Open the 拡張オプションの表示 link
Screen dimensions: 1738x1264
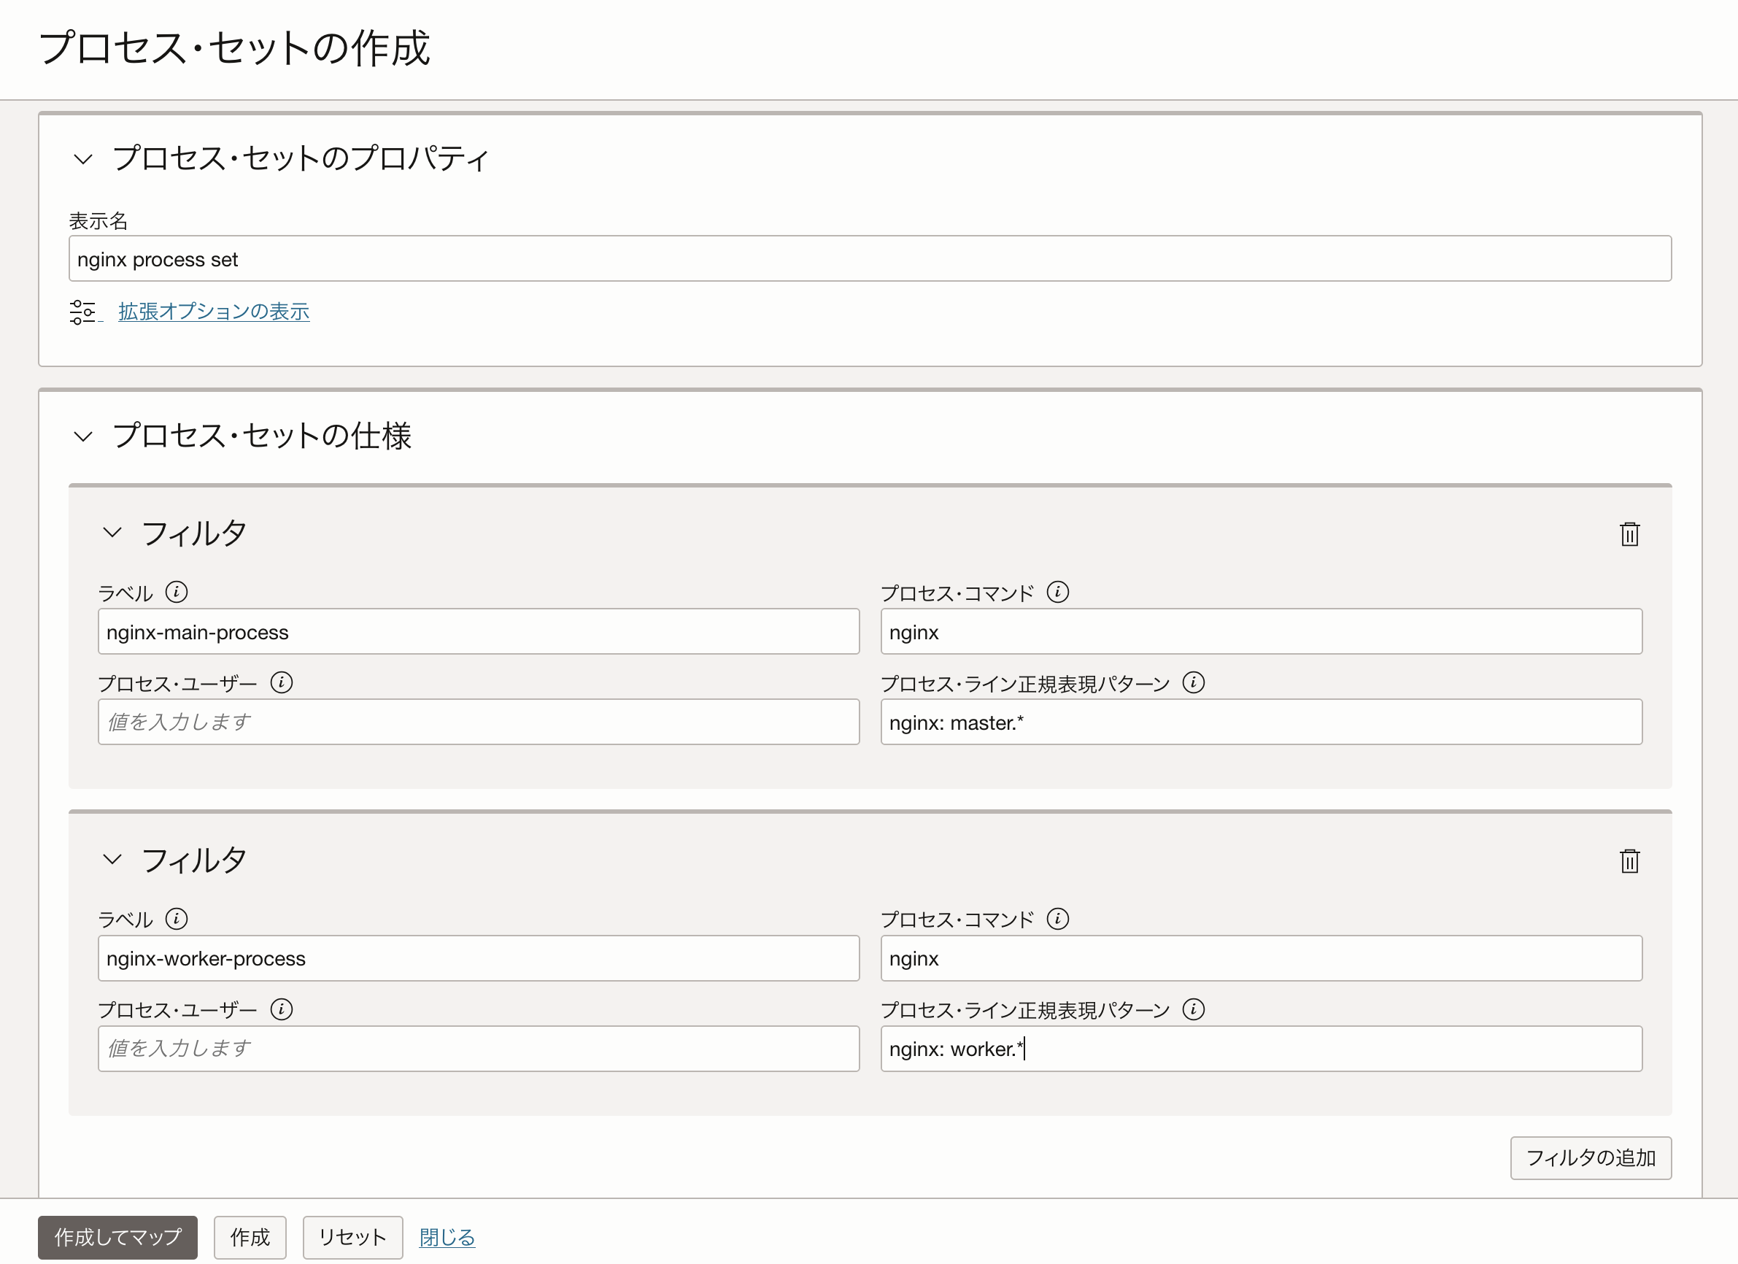point(214,311)
